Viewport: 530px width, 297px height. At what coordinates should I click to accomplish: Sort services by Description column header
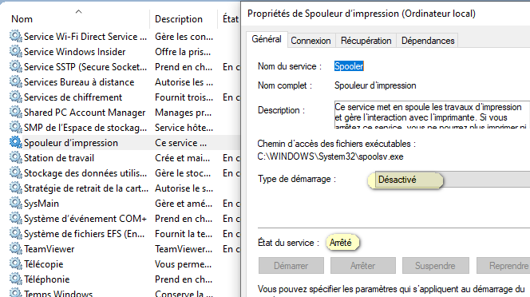click(x=179, y=19)
